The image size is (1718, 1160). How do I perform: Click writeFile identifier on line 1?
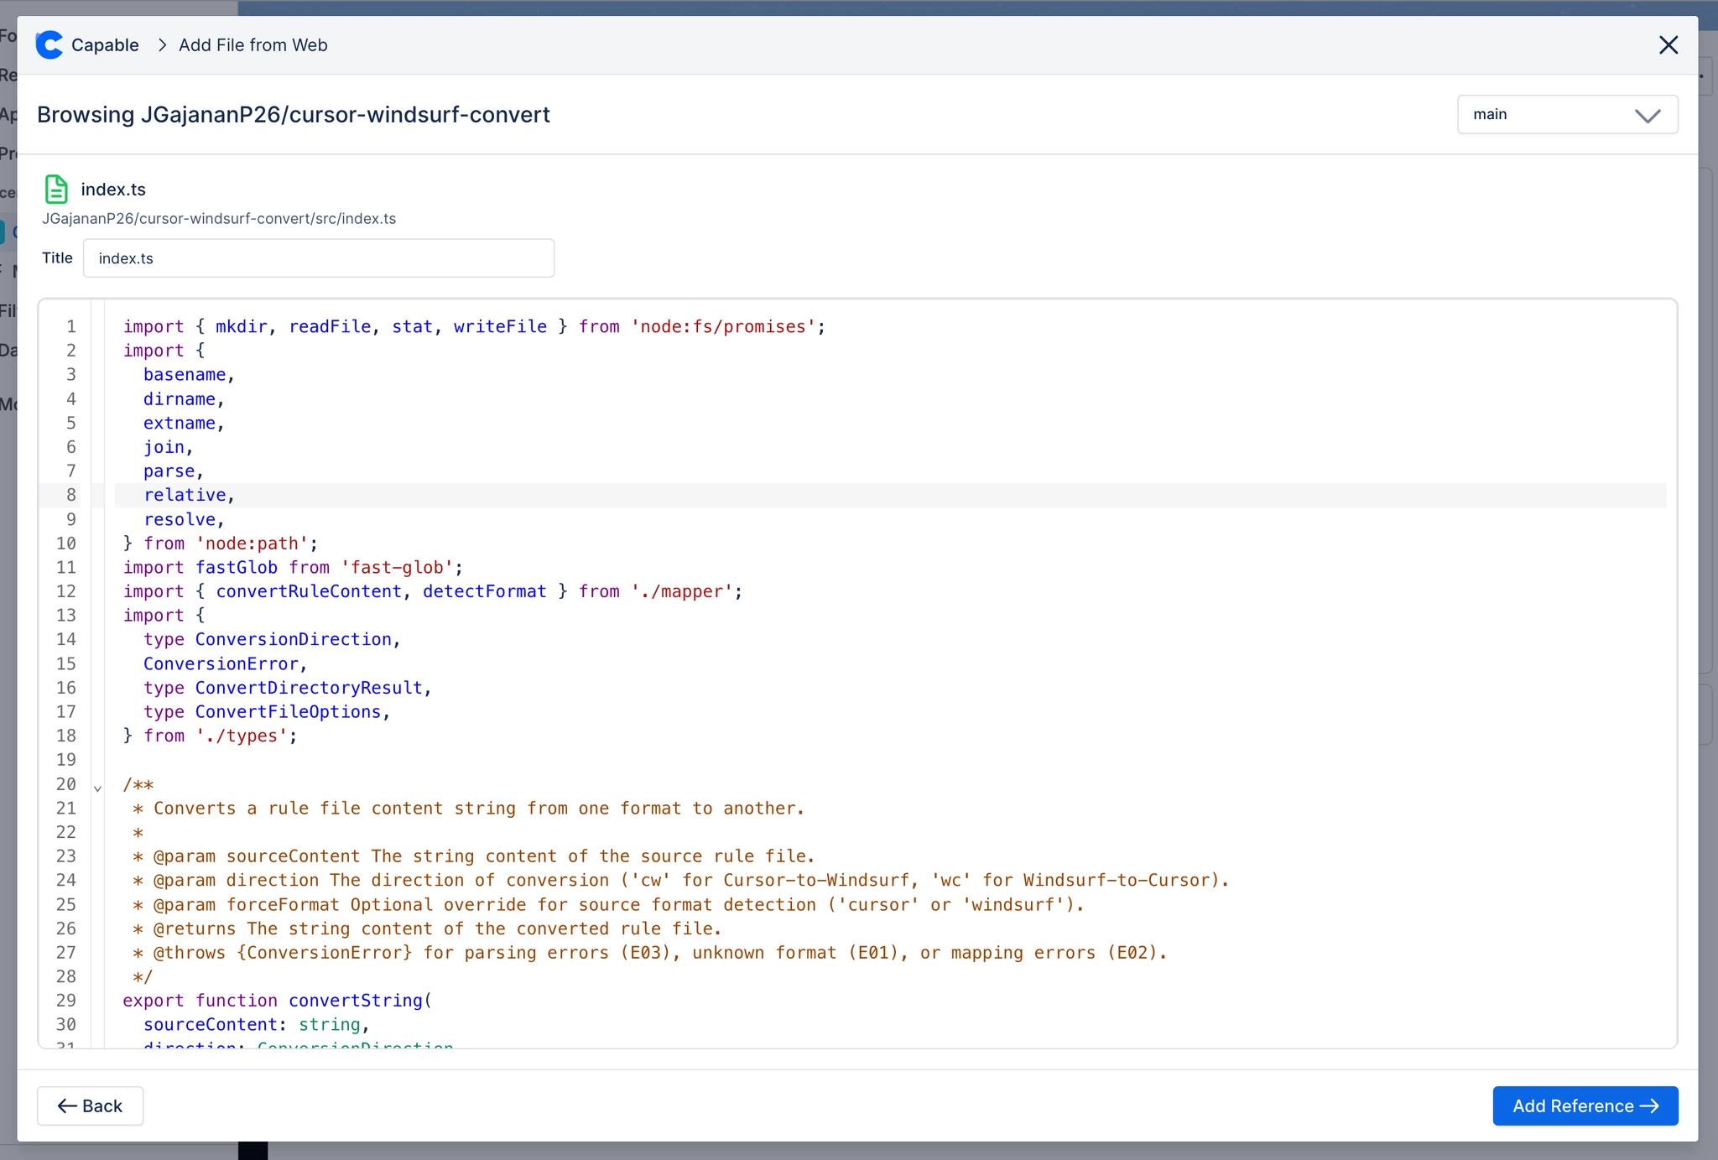coord(500,327)
